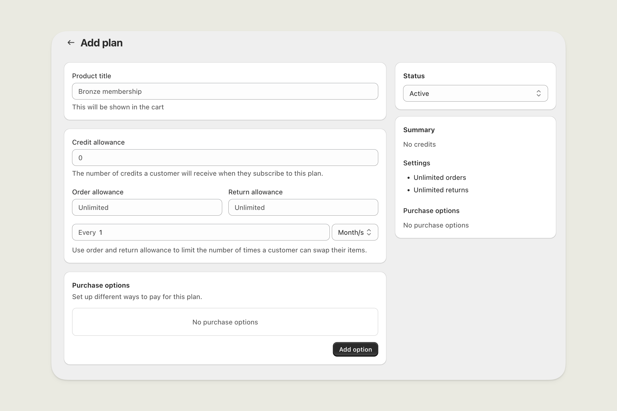Select the Product title field containing Bronze membership
This screenshot has width=617, height=411.
(x=225, y=91)
